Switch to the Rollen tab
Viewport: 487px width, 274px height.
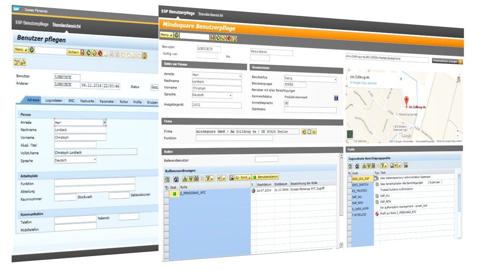(x=124, y=102)
